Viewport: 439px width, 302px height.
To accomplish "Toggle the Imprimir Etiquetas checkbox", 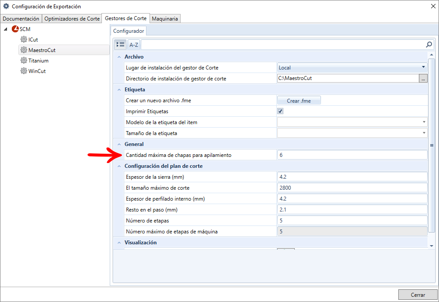I will 280,111.
